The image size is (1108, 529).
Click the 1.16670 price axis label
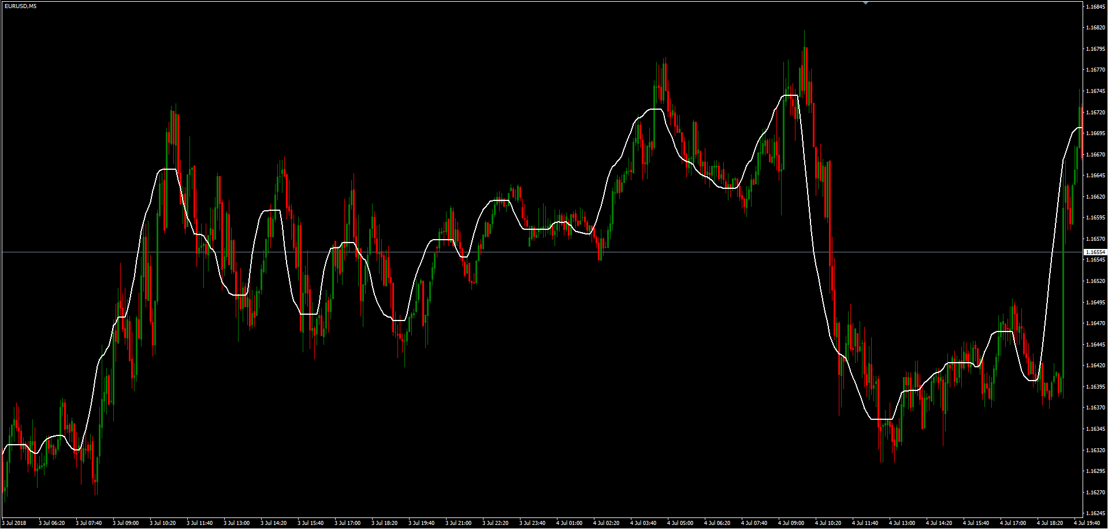coord(1095,155)
